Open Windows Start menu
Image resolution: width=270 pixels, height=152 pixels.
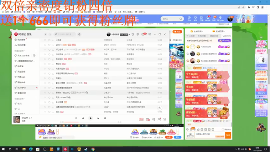pyautogui.click(x=3, y=149)
